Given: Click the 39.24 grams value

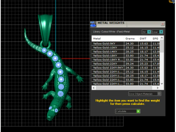Looking at the screenshot, I should [129, 64].
